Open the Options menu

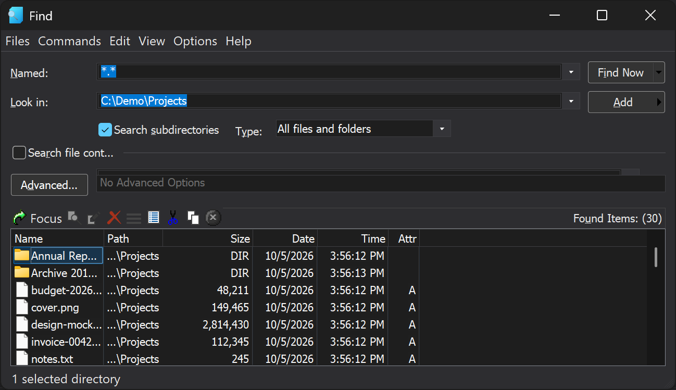(x=195, y=41)
